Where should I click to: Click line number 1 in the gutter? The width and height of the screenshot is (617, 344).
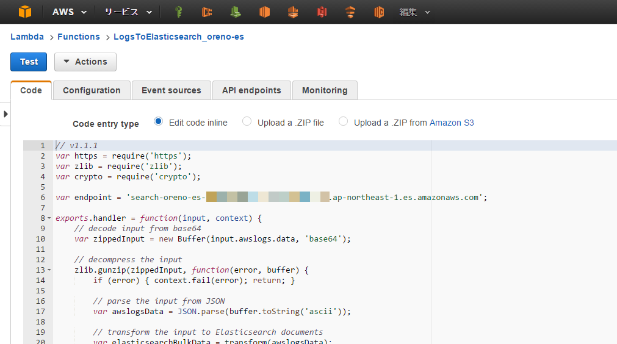pyautogui.click(x=43, y=145)
